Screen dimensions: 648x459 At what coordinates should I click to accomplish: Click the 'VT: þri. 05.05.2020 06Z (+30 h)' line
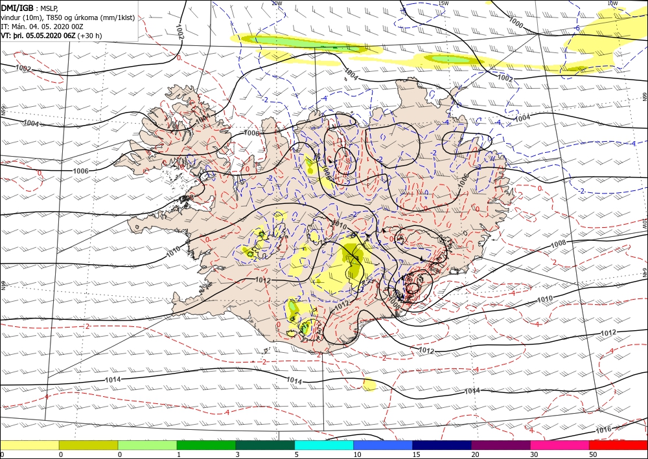[x=51, y=36]
